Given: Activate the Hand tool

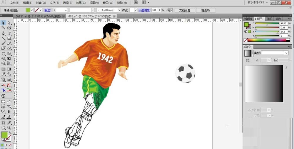Looking at the screenshot, I should tap(4, 128).
